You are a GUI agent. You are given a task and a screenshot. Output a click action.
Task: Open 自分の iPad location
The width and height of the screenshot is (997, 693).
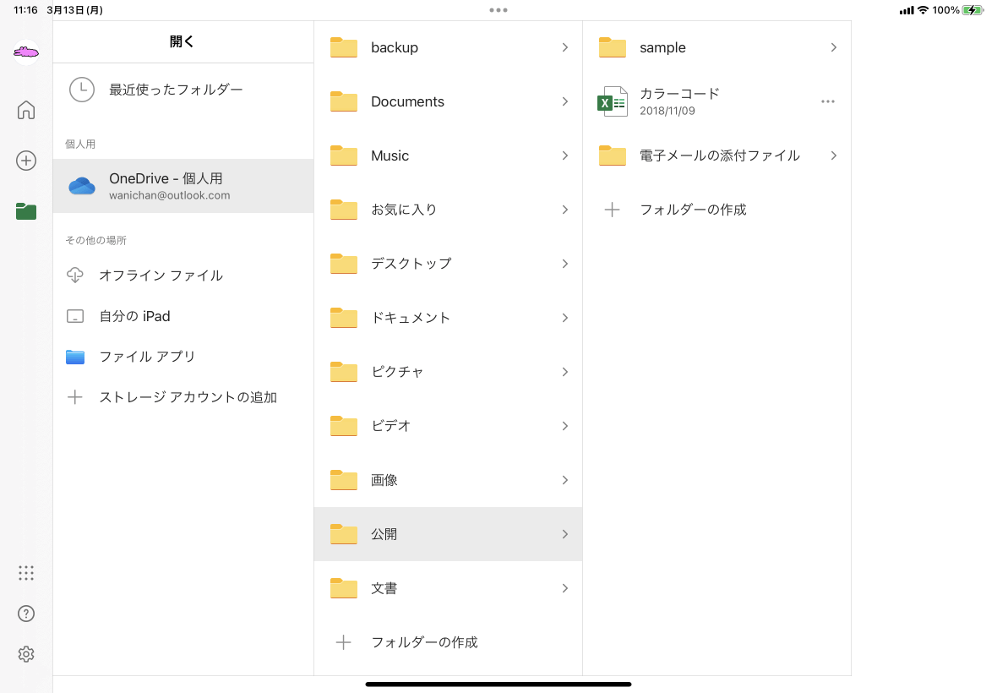click(134, 316)
